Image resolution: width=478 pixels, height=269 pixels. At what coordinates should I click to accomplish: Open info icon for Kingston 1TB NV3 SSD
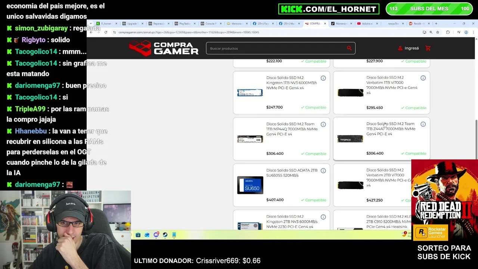point(323,78)
